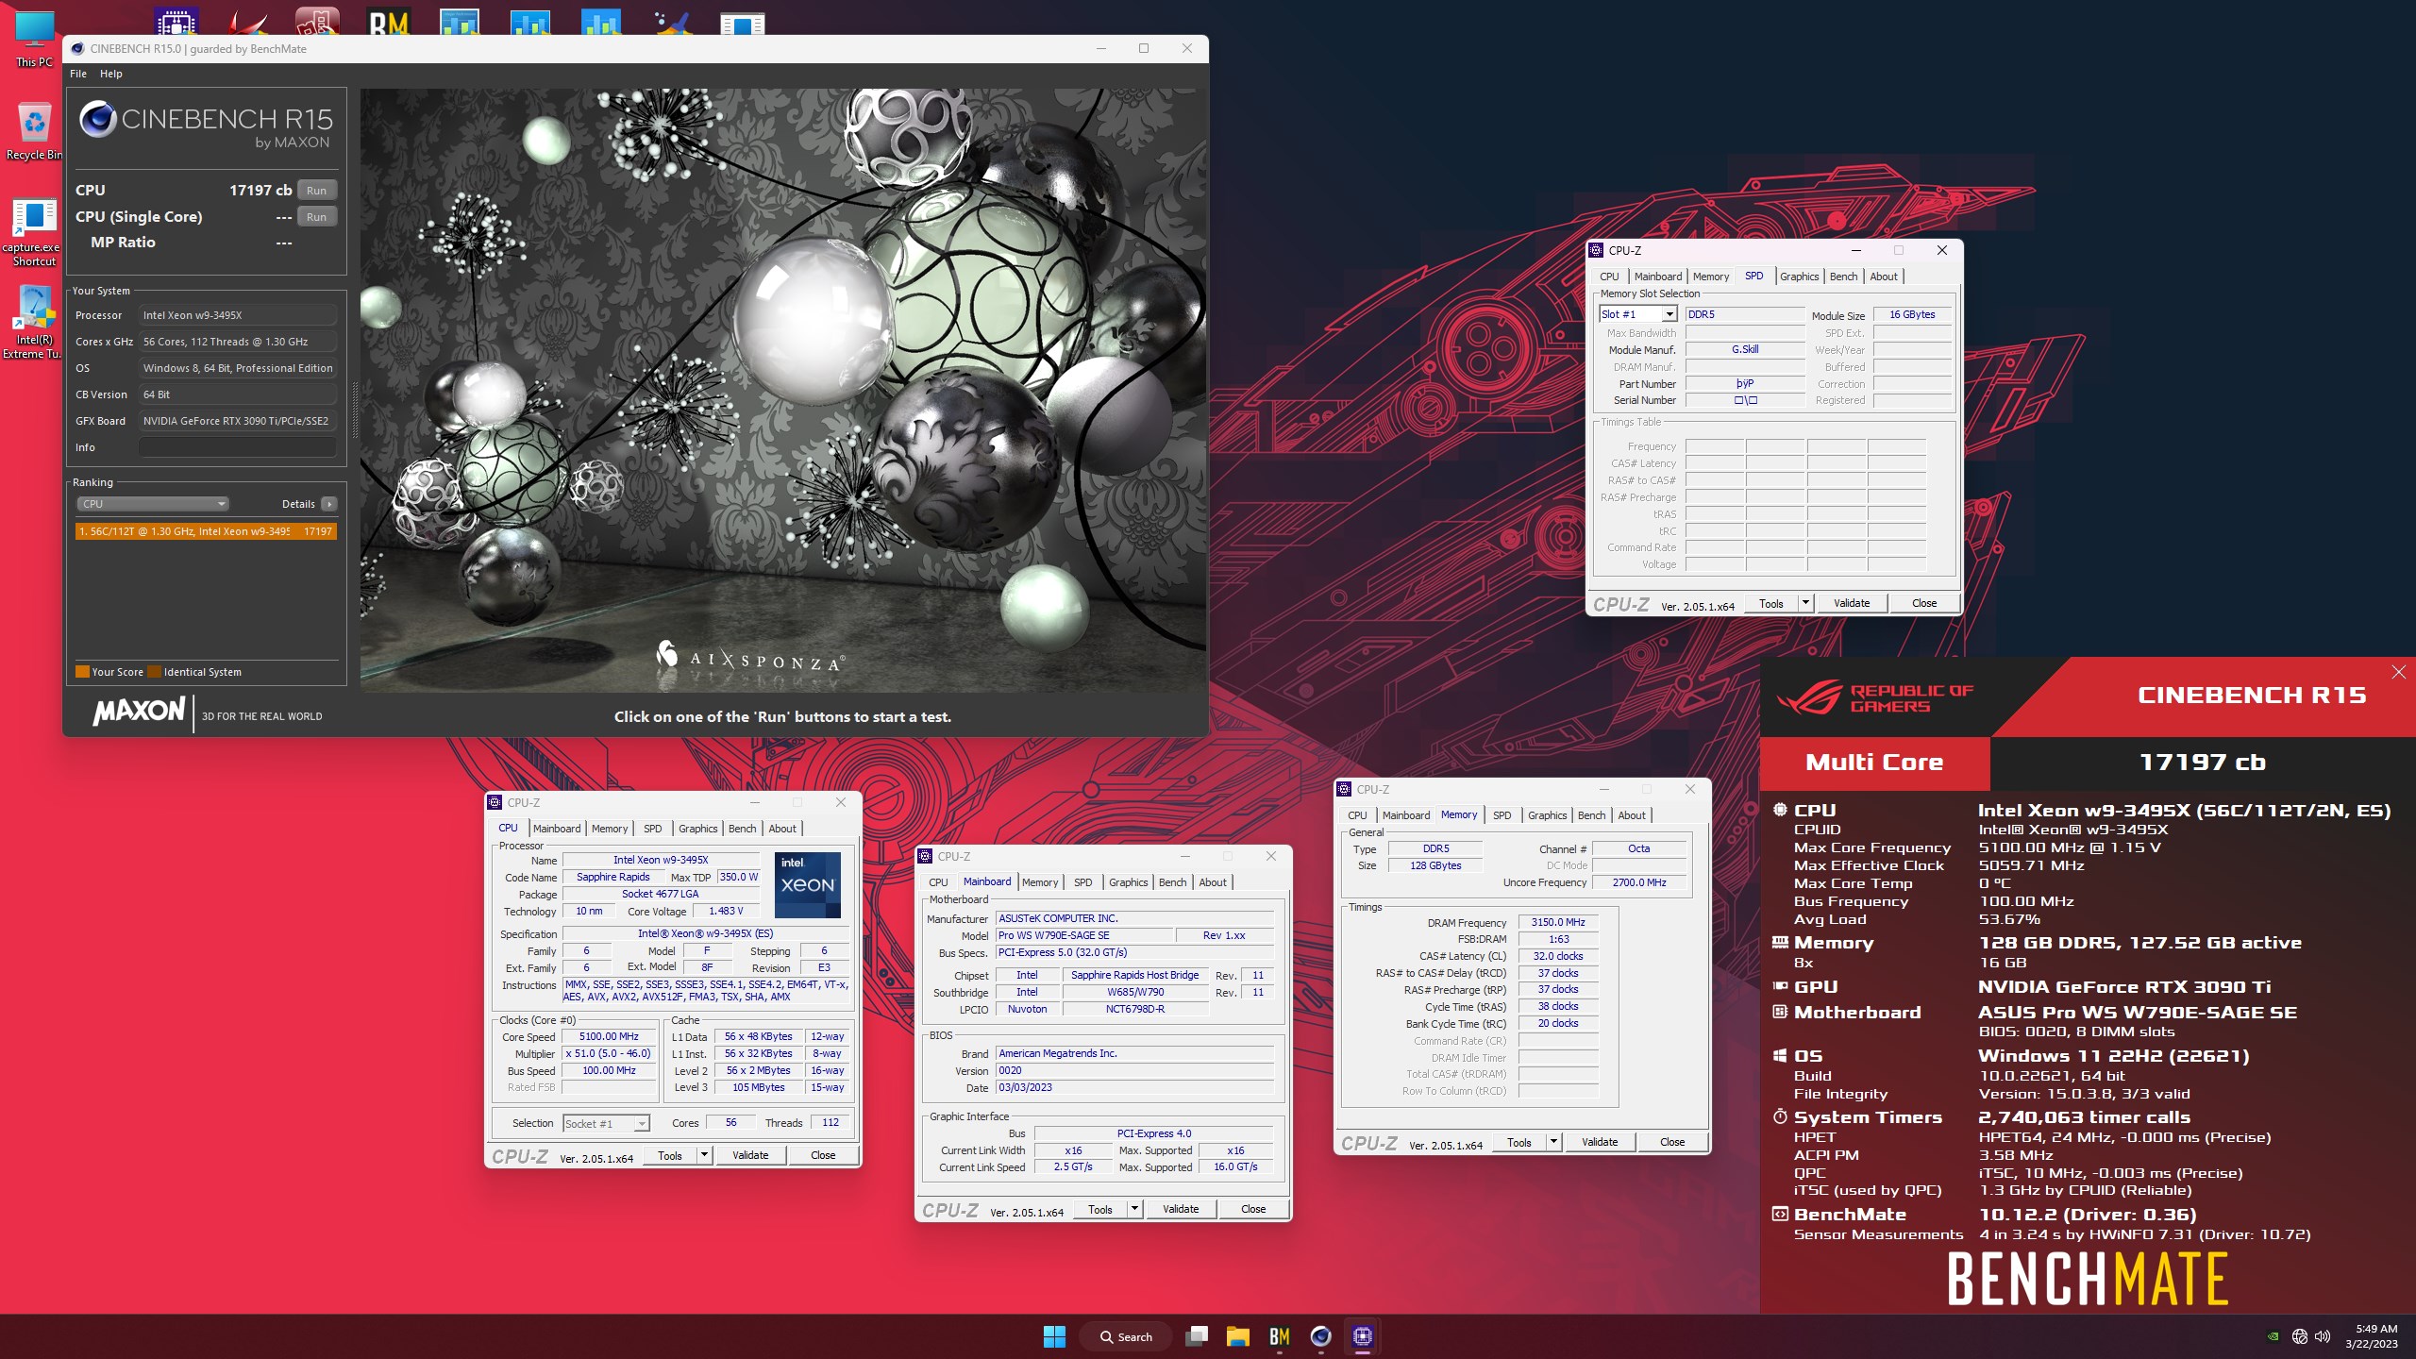2416x1359 pixels.
Task: Click Core Voltage value 1.483 V
Action: (x=726, y=911)
